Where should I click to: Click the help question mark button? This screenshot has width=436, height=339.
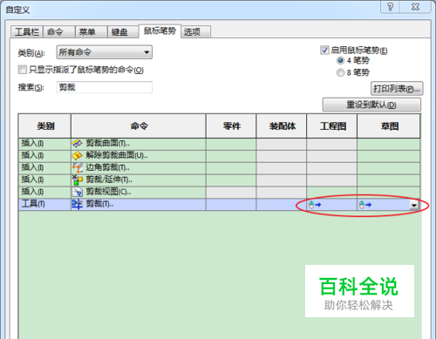(x=390, y=6)
